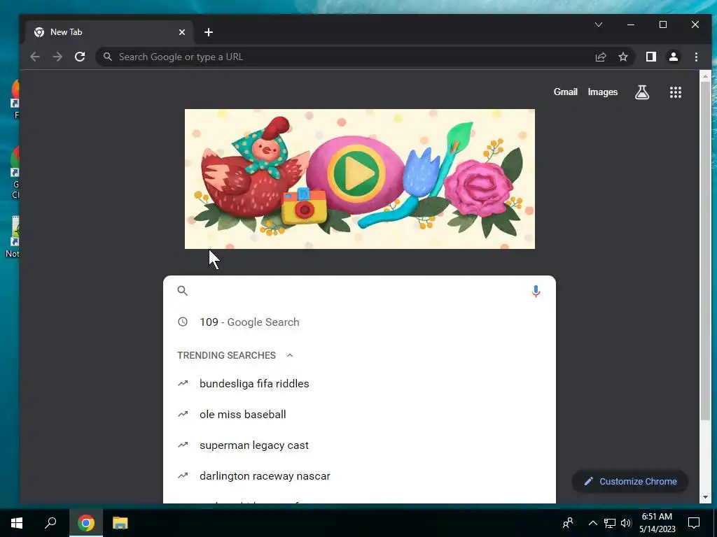Choose the ole miss baseball suggestion
This screenshot has width=717, height=537.
click(x=359, y=414)
